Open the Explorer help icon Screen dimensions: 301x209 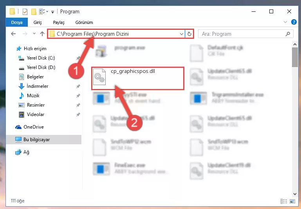[x=294, y=22]
